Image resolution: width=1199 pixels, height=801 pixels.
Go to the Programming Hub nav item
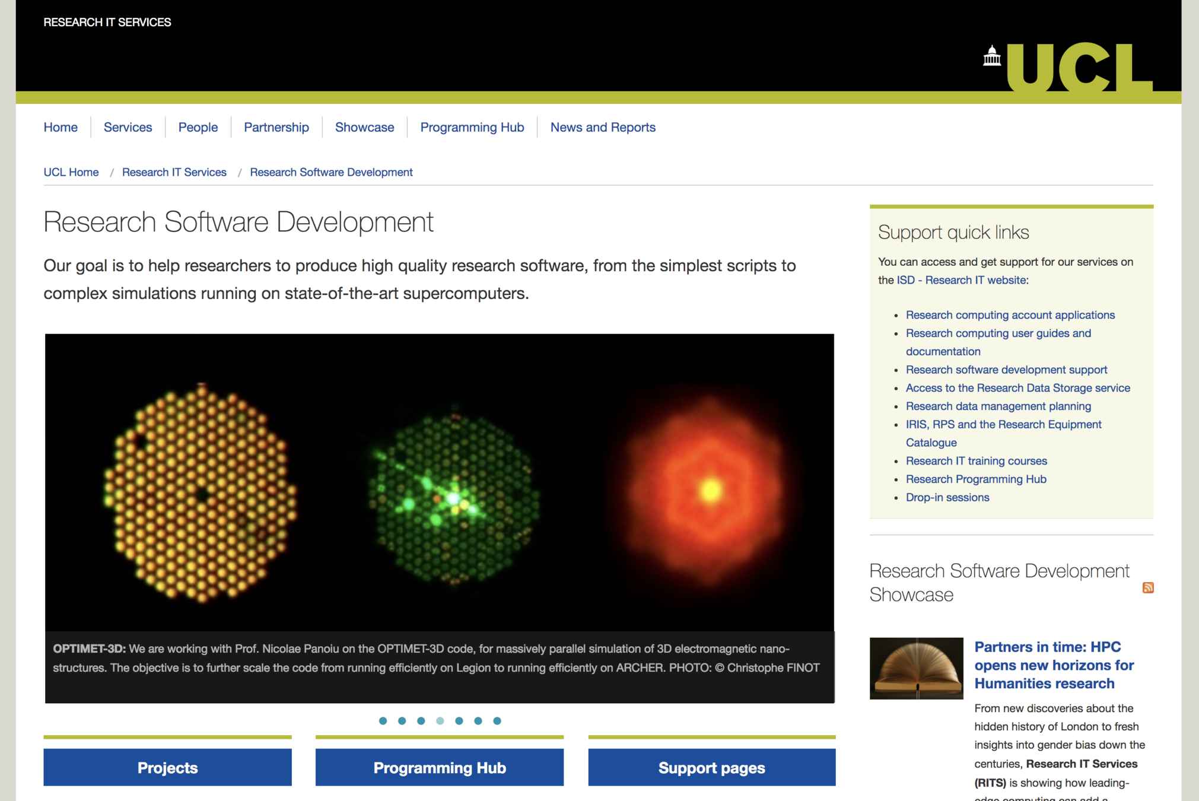point(472,127)
